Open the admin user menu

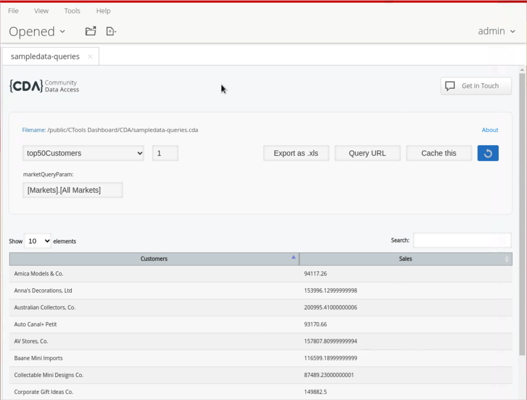click(496, 31)
